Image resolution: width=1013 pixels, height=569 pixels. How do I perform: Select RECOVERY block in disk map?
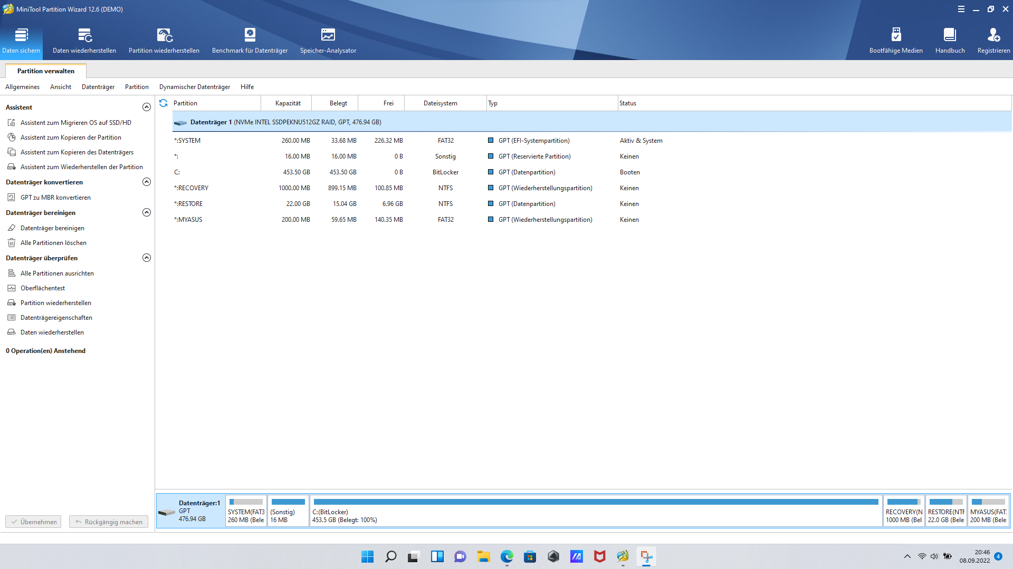pos(904,511)
